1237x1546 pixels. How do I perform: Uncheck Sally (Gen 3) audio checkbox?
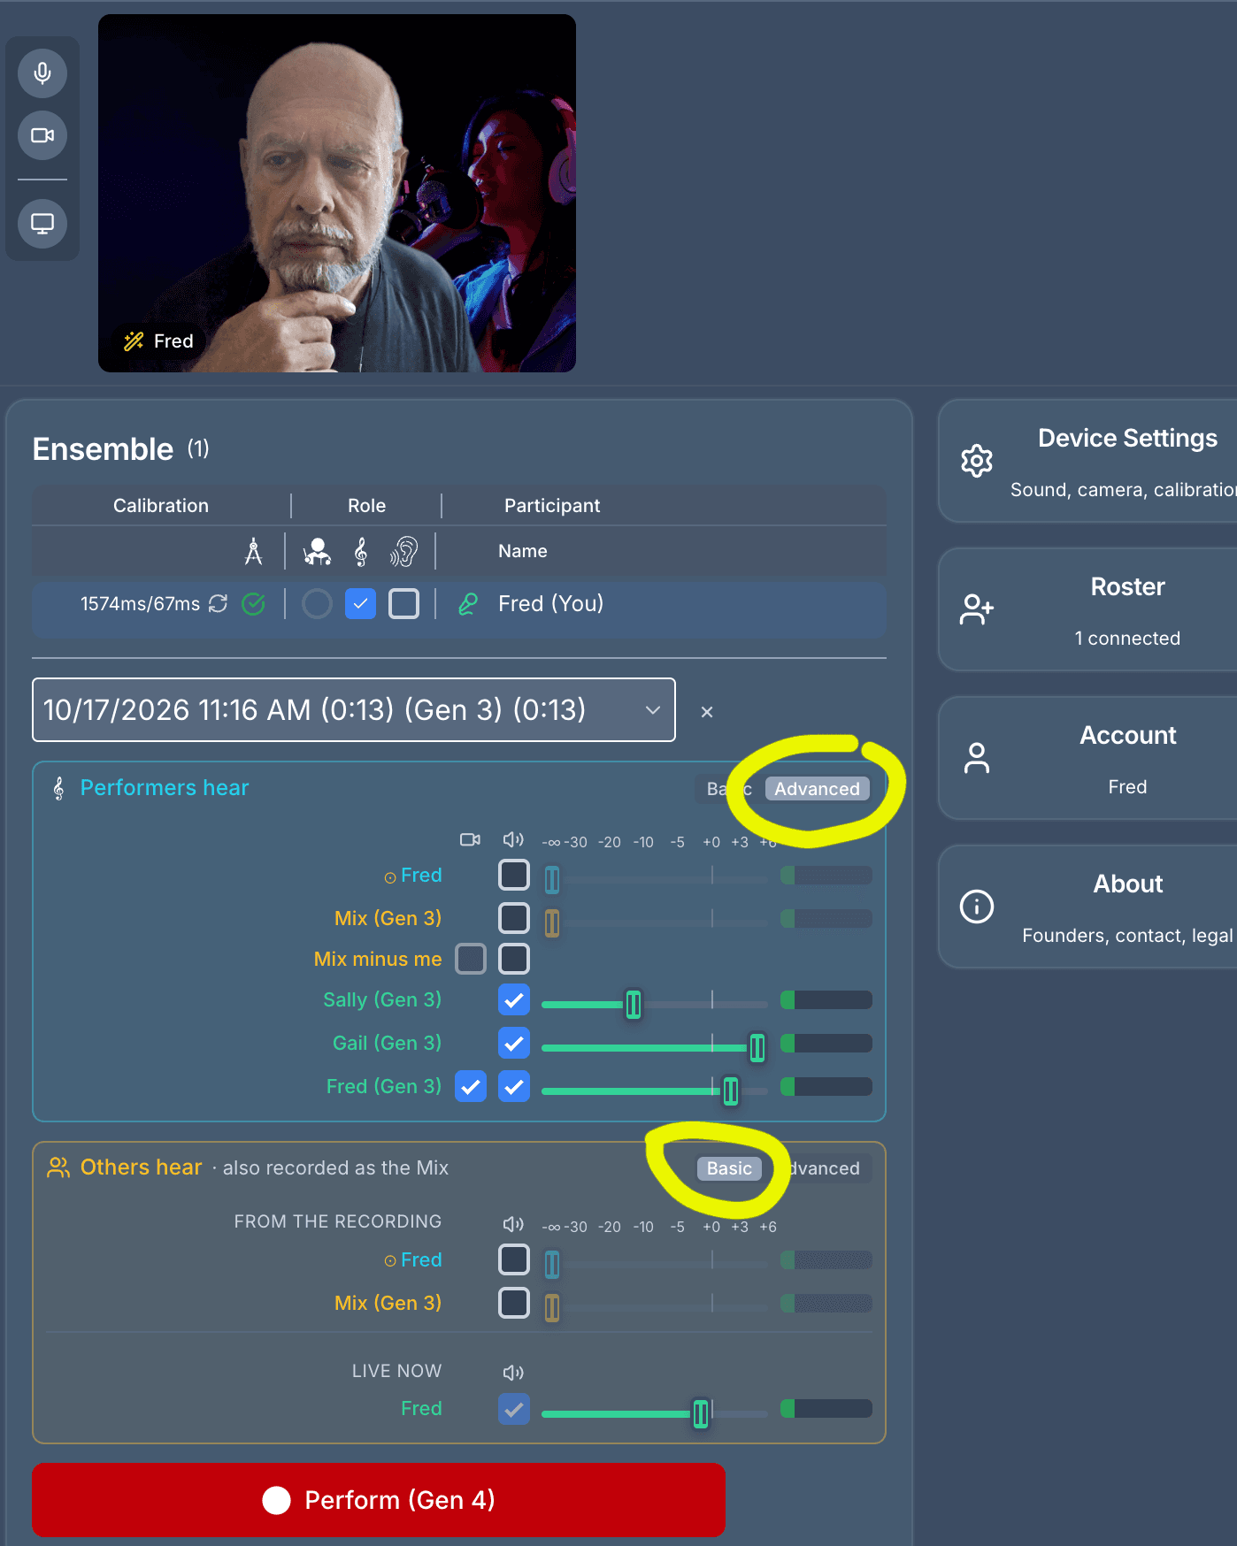(514, 1000)
